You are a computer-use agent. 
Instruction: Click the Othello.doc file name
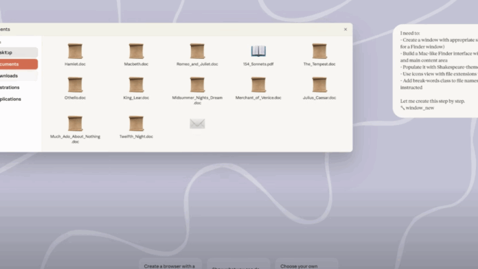[75, 98]
